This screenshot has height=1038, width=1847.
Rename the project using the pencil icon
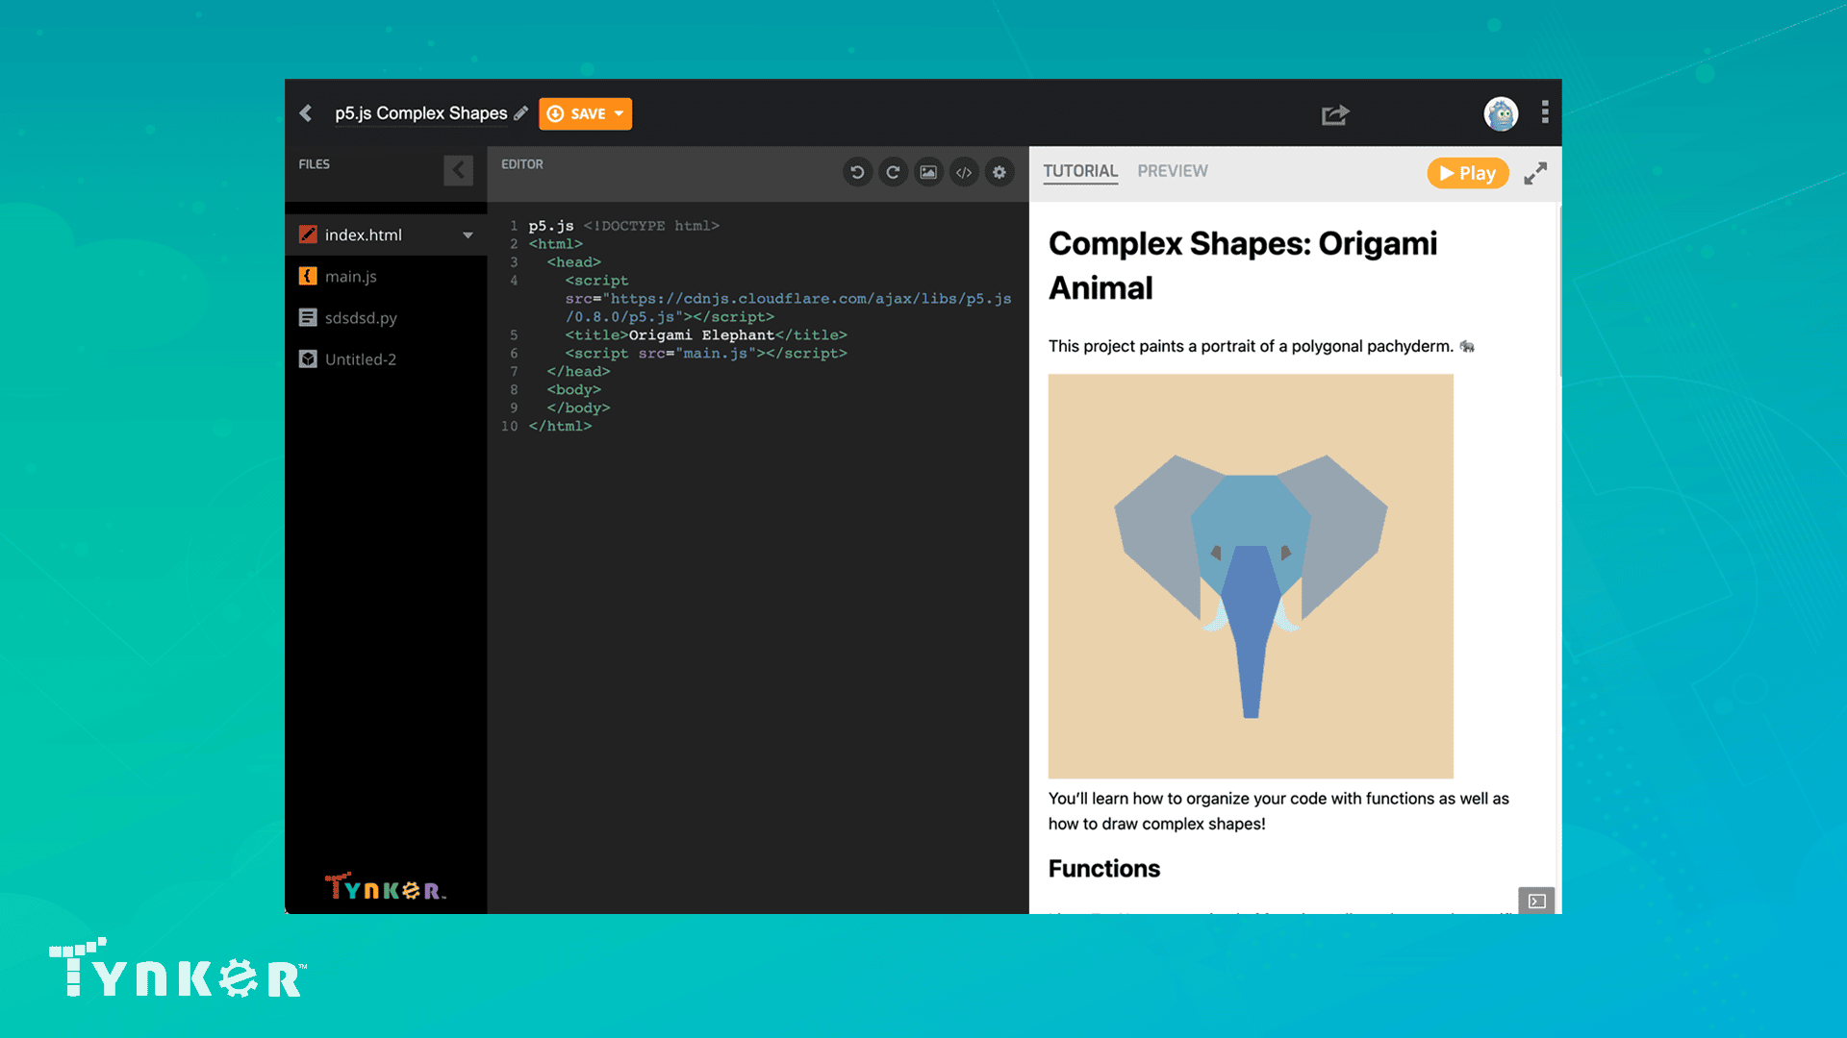[x=520, y=112]
